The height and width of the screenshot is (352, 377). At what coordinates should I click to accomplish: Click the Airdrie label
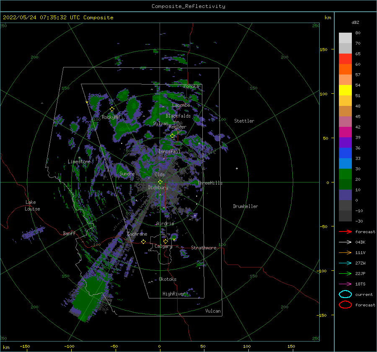pyautogui.click(x=165, y=224)
